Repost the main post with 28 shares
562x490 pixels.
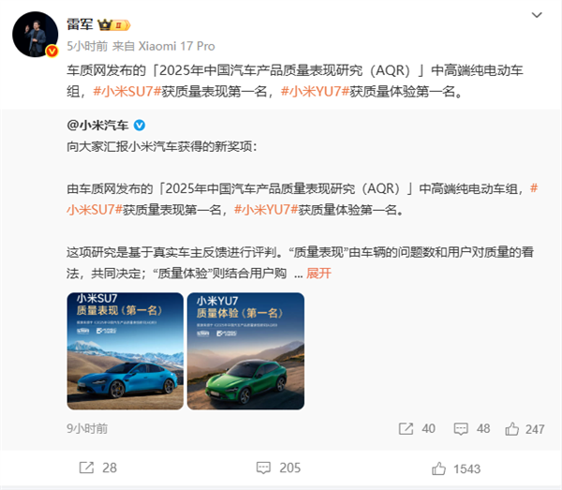point(97,468)
